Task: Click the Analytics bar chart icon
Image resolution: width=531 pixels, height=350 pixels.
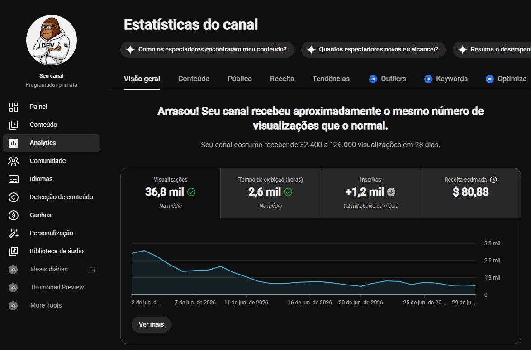Action: coord(14,143)
